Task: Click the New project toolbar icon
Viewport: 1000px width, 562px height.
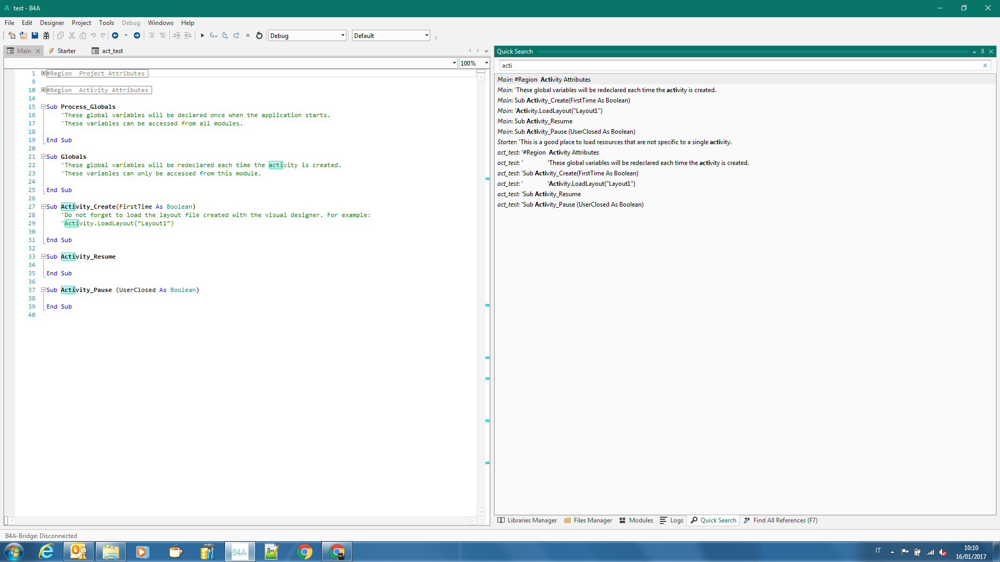Action: click(11, 35)
